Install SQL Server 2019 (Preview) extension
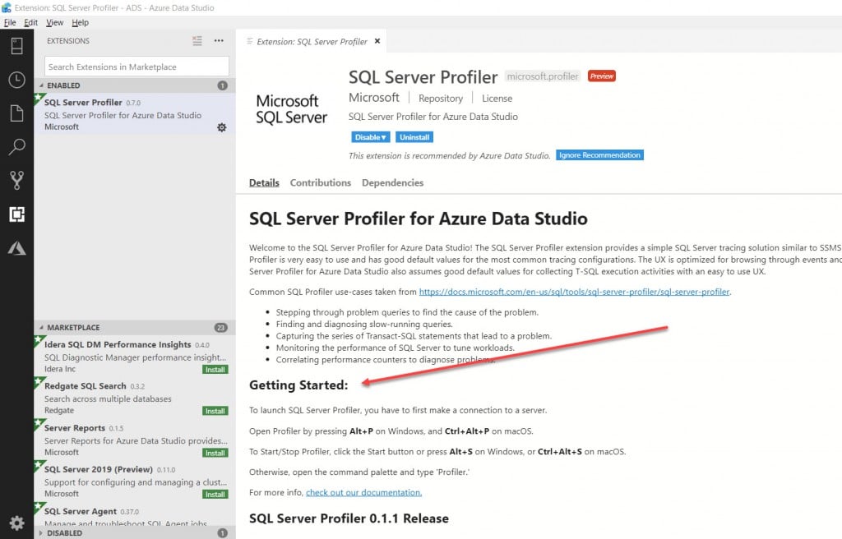842x539 pixels. (215, 494)
